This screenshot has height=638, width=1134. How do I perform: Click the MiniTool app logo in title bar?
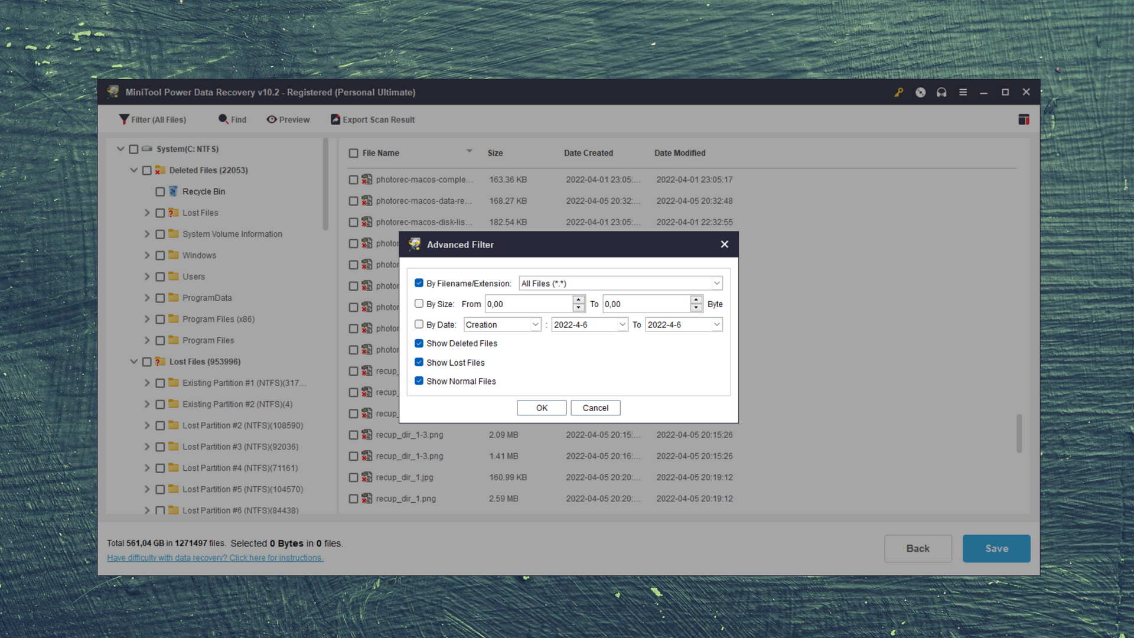[113, 92]
